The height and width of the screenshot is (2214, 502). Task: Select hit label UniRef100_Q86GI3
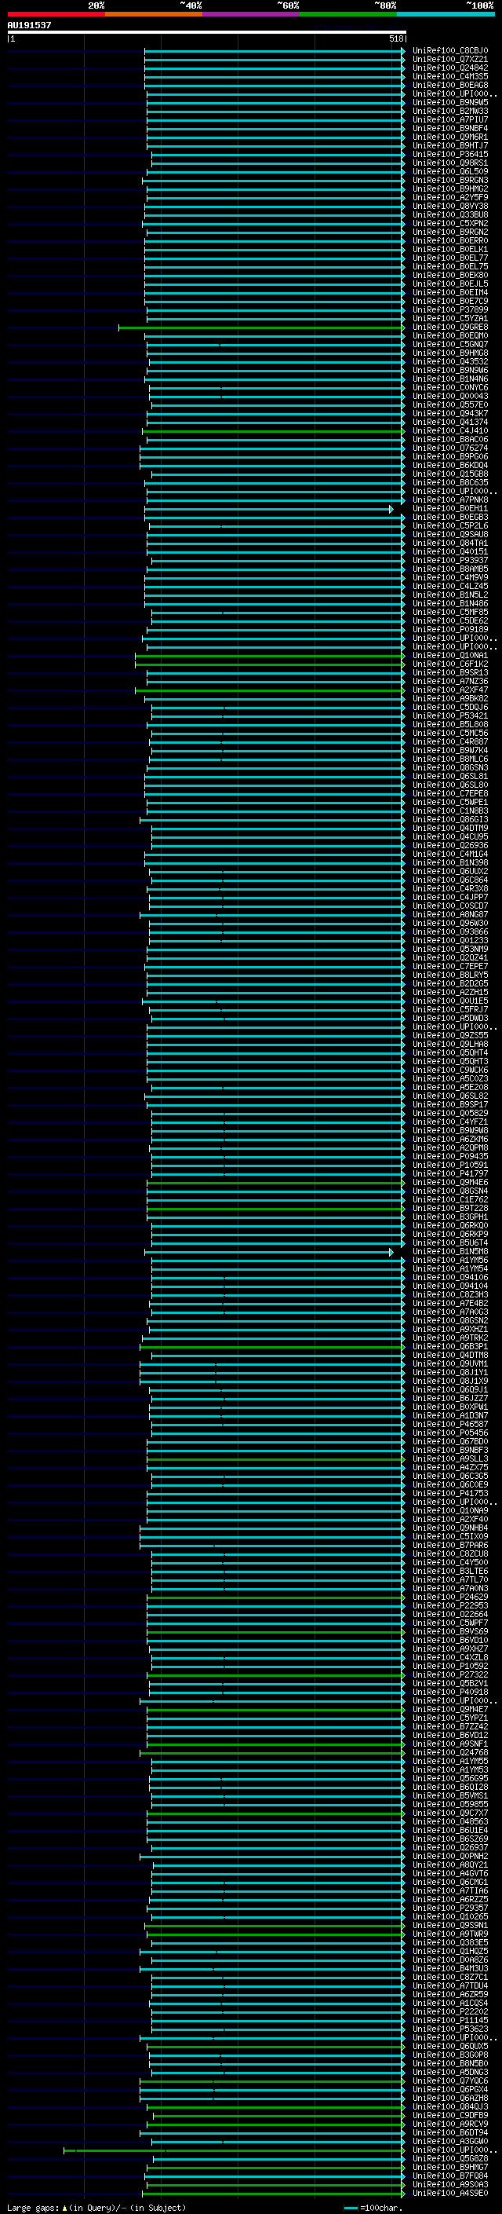[x=449, y=820]
